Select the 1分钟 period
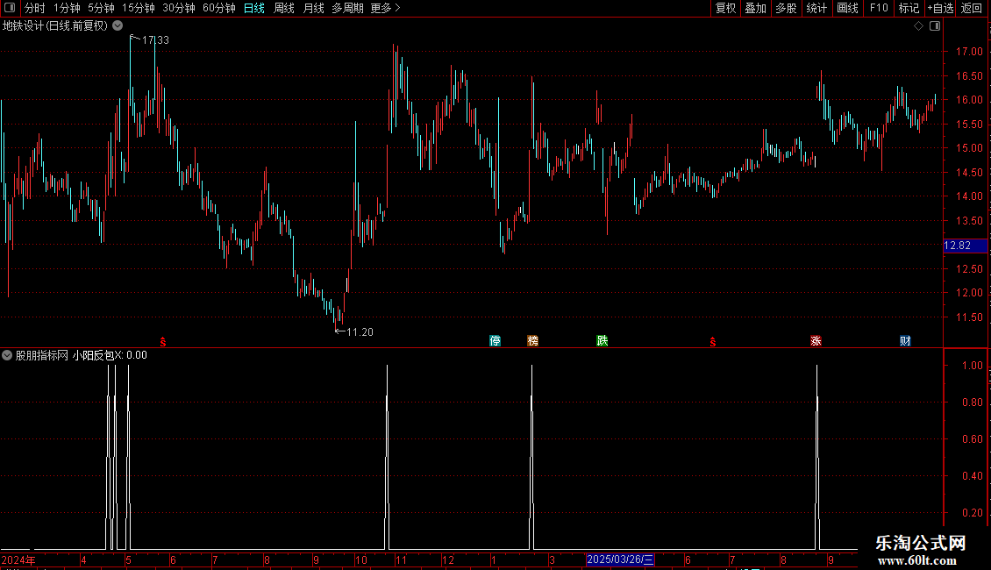 pyautogui.click(x=67, y=8)
